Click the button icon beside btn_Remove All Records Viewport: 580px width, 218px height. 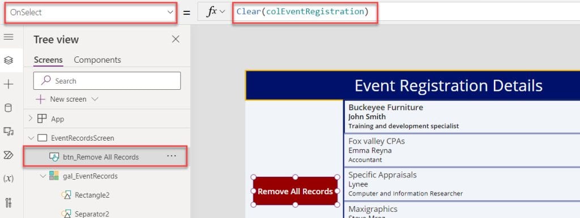pos(54,157)
